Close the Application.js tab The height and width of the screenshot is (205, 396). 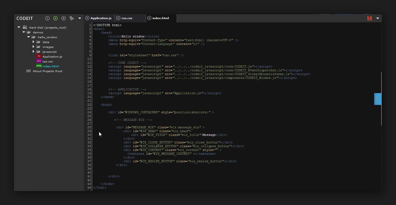pos(87,18)
